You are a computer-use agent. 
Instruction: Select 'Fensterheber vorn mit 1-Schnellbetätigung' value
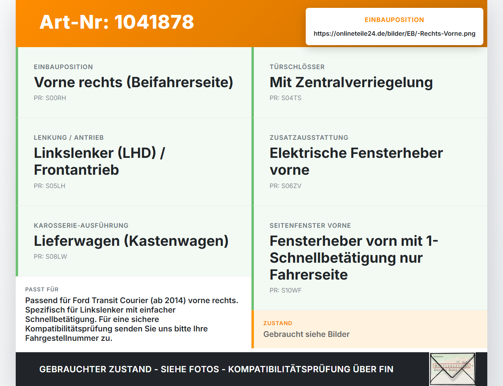tap(354, 258)
